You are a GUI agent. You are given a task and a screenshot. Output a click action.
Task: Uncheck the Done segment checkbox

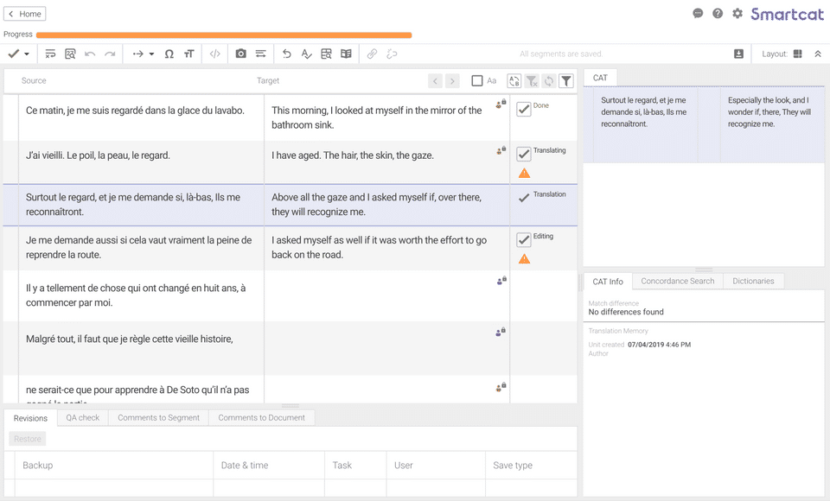coord(524,110)
